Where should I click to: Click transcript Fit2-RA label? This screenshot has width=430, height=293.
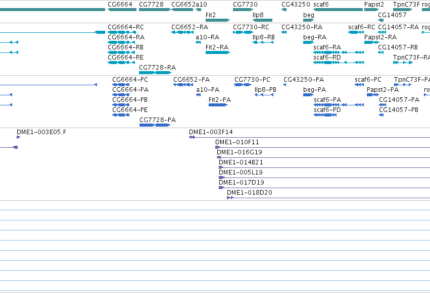coord(217,47)
